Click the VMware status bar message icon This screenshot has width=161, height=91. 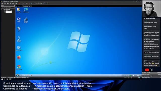click(x=140, y=77)
